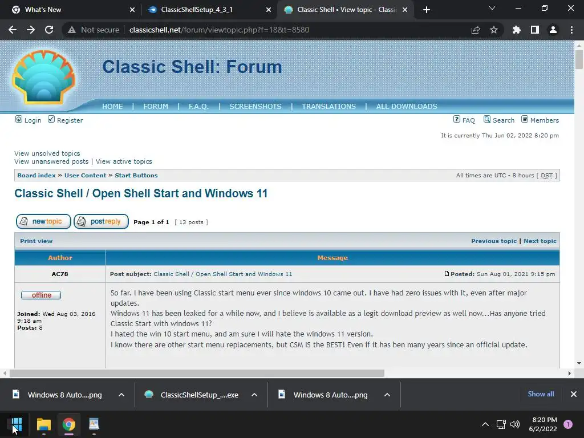Open the Windows Start button
584x438 pixels.
[x=17, y=424]
